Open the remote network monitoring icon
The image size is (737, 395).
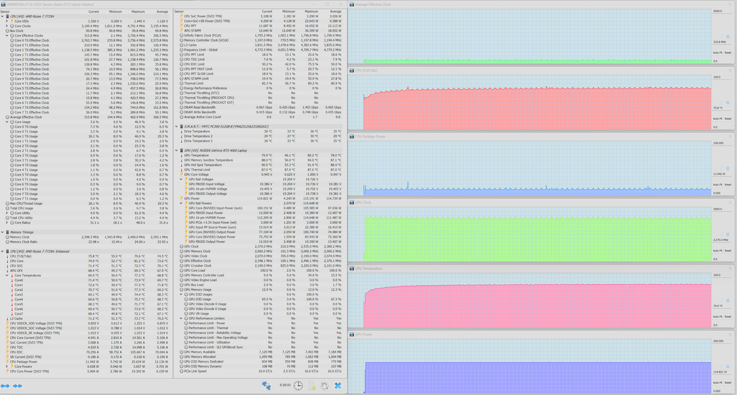tap(267, 386)
